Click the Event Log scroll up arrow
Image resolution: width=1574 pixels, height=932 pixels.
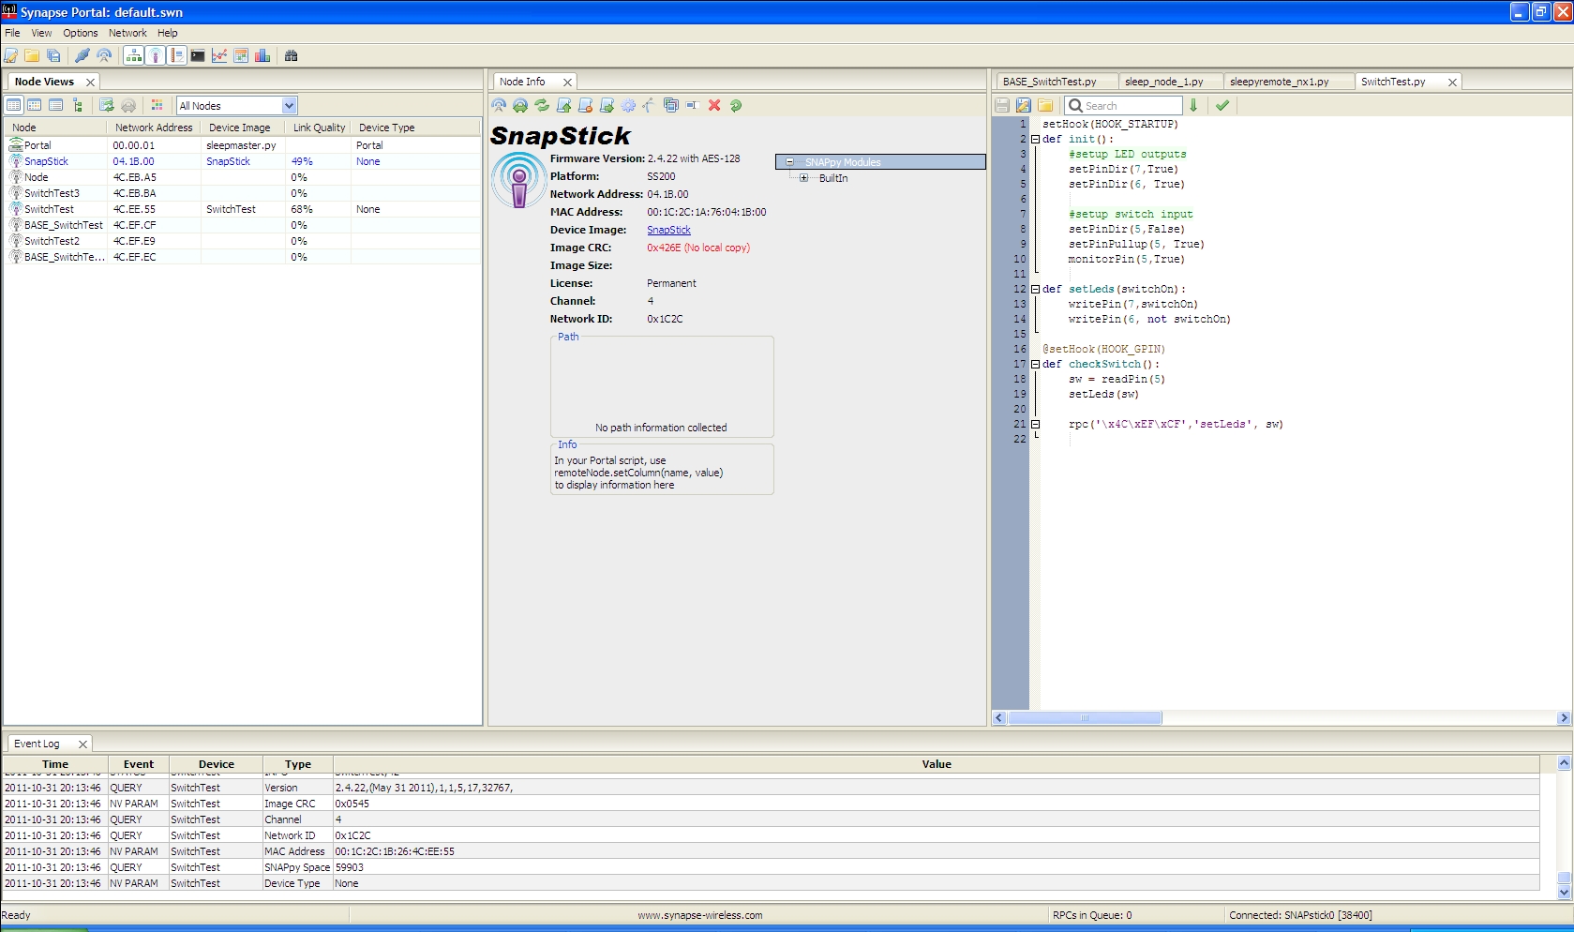tap(1564, 763)
